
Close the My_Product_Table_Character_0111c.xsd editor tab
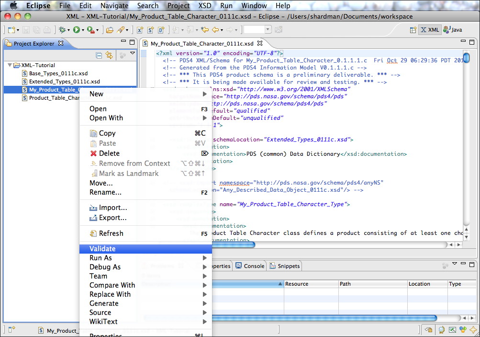point(260,43)
